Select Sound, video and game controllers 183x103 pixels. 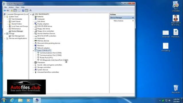[x=49, y=65]
